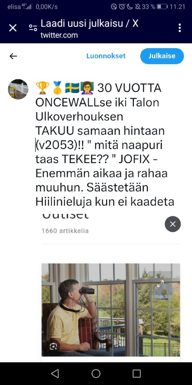Tap the 1660 artikkelia text
192x385 pixels.
point(65,231)
